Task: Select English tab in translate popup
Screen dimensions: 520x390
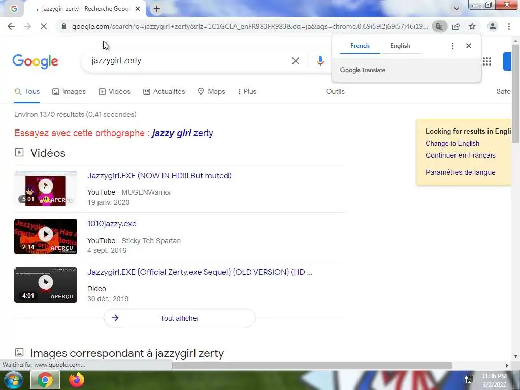Action: coord(400,46)
